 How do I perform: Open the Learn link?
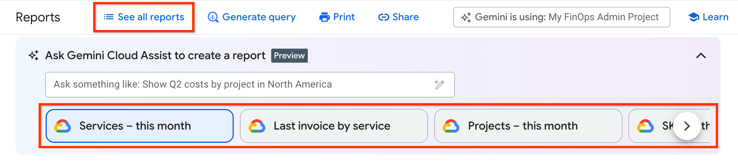point(715,17)
